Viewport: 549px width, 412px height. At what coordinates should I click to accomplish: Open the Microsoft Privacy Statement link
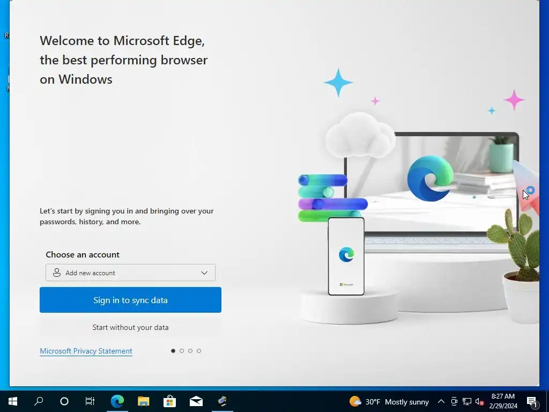click(86, 351)
